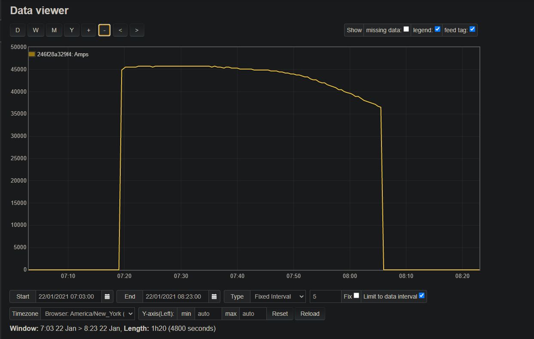The height and width of the screenshot is (339, 534).
Task: Click the Y-axis Reset button
Action: (x=280, y=314)
